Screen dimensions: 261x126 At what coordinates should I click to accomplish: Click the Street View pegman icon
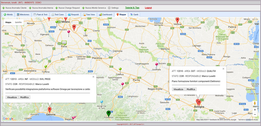[x=255, y=103]
